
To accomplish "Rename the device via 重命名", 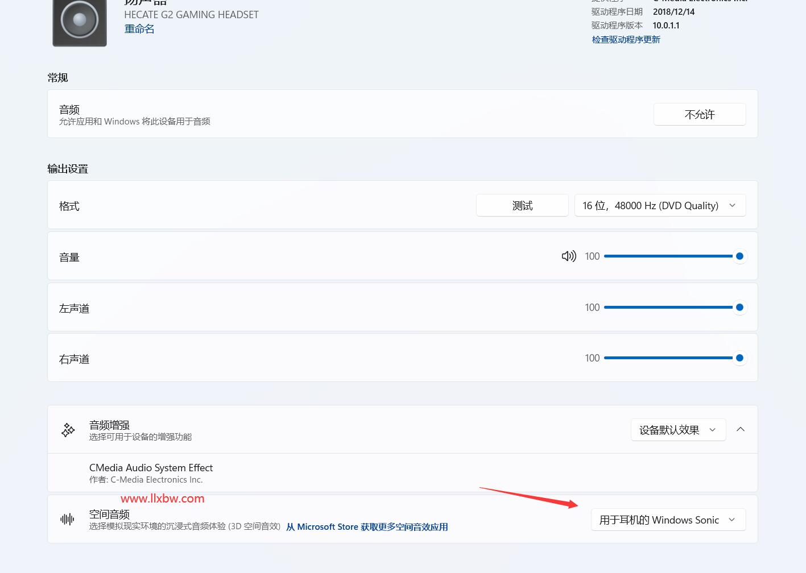I will (139, 29).
